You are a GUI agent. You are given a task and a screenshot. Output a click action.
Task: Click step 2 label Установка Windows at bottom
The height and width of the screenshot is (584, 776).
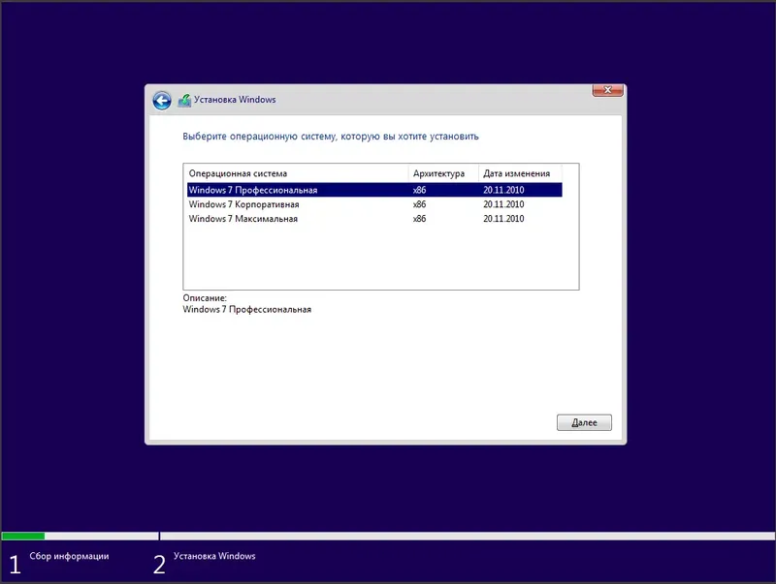tap(214, 556)
